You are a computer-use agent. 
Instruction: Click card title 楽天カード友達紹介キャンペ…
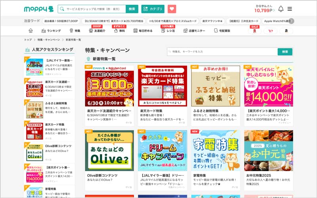pos(109,111)
